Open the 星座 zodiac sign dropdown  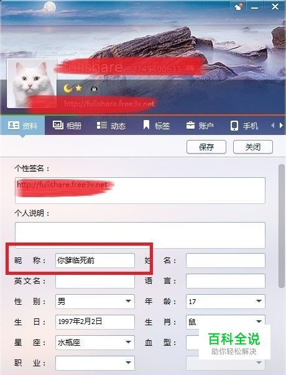[x=95, y=343]
